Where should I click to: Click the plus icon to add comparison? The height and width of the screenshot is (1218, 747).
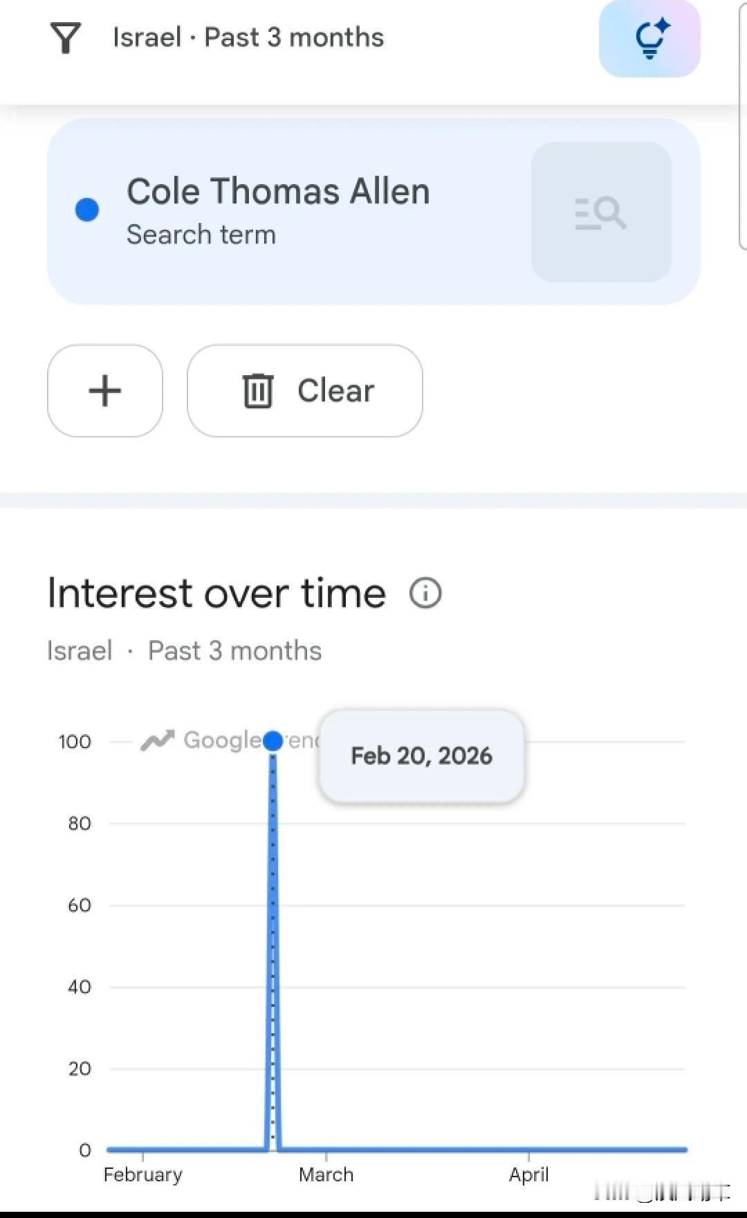pyautogui.click(x=105, y=391)
